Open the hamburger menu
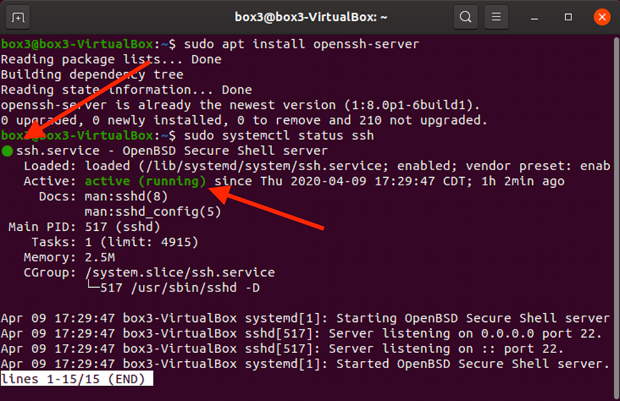 pos(496,17)
